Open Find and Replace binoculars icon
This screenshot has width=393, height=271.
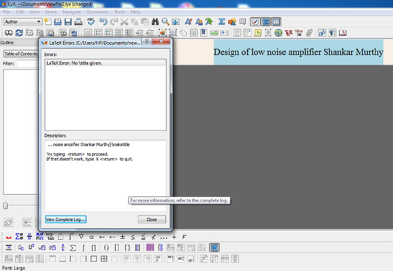tap(155, 22)
